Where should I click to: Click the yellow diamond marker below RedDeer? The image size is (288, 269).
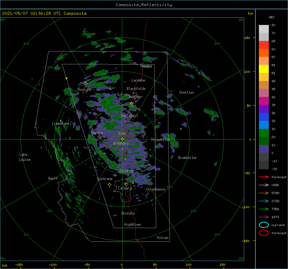click(x=132, y=104)
